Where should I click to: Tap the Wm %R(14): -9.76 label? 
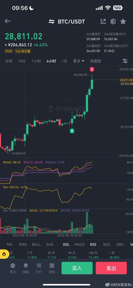[15, 187]
